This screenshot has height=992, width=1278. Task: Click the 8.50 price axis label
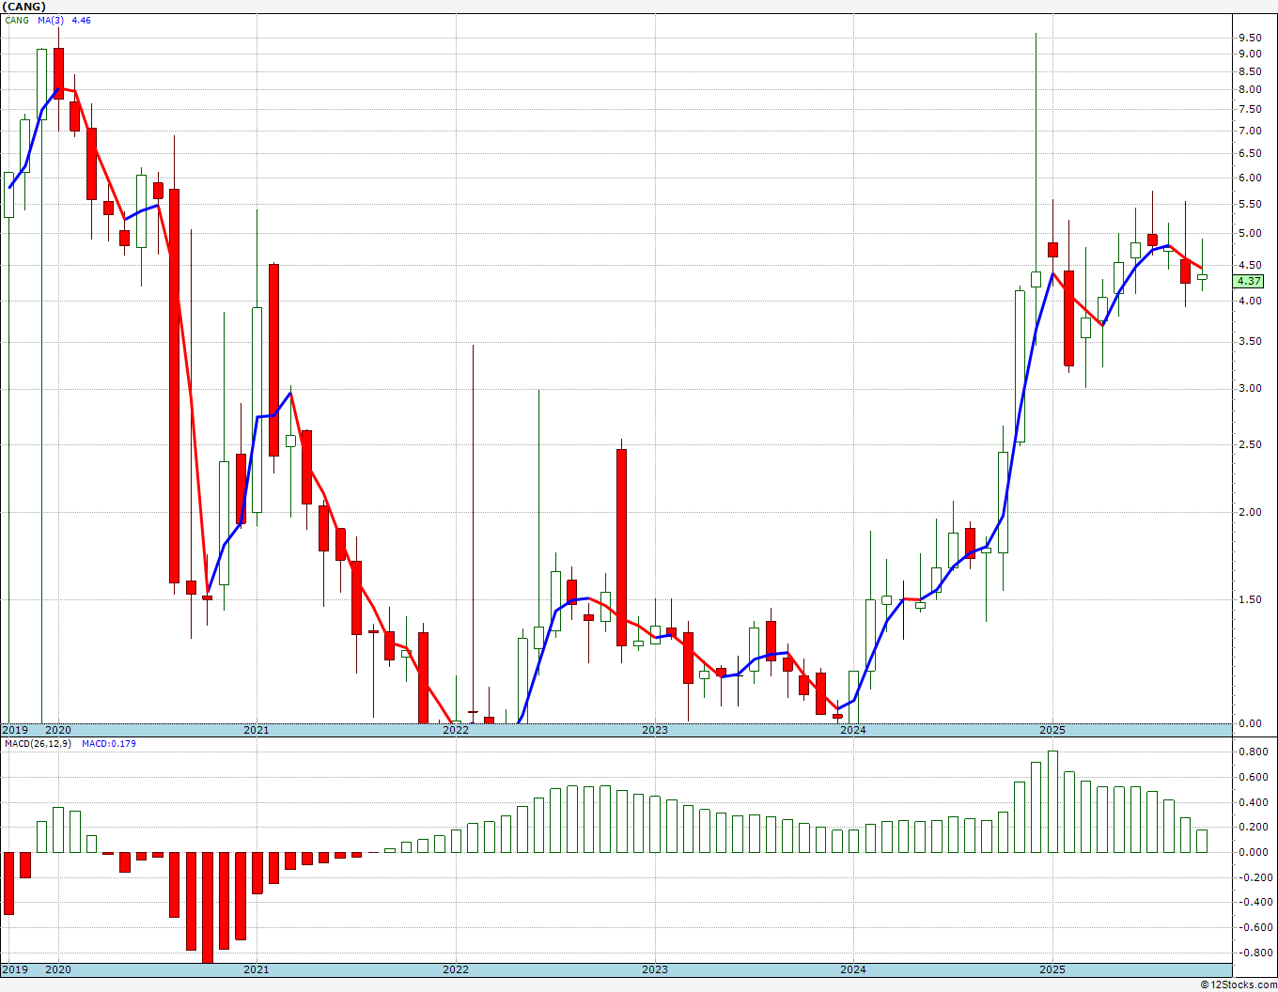tap(1249, 71)
